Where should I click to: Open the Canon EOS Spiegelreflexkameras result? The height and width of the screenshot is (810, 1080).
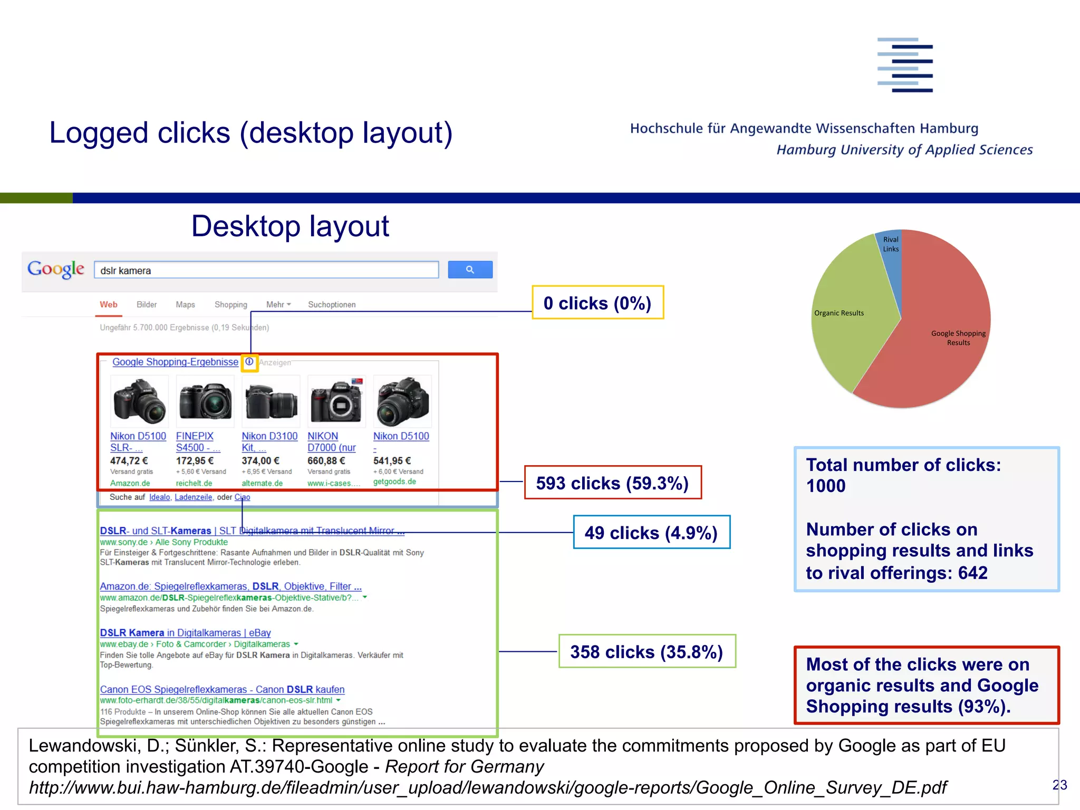[x=222, y=689]
